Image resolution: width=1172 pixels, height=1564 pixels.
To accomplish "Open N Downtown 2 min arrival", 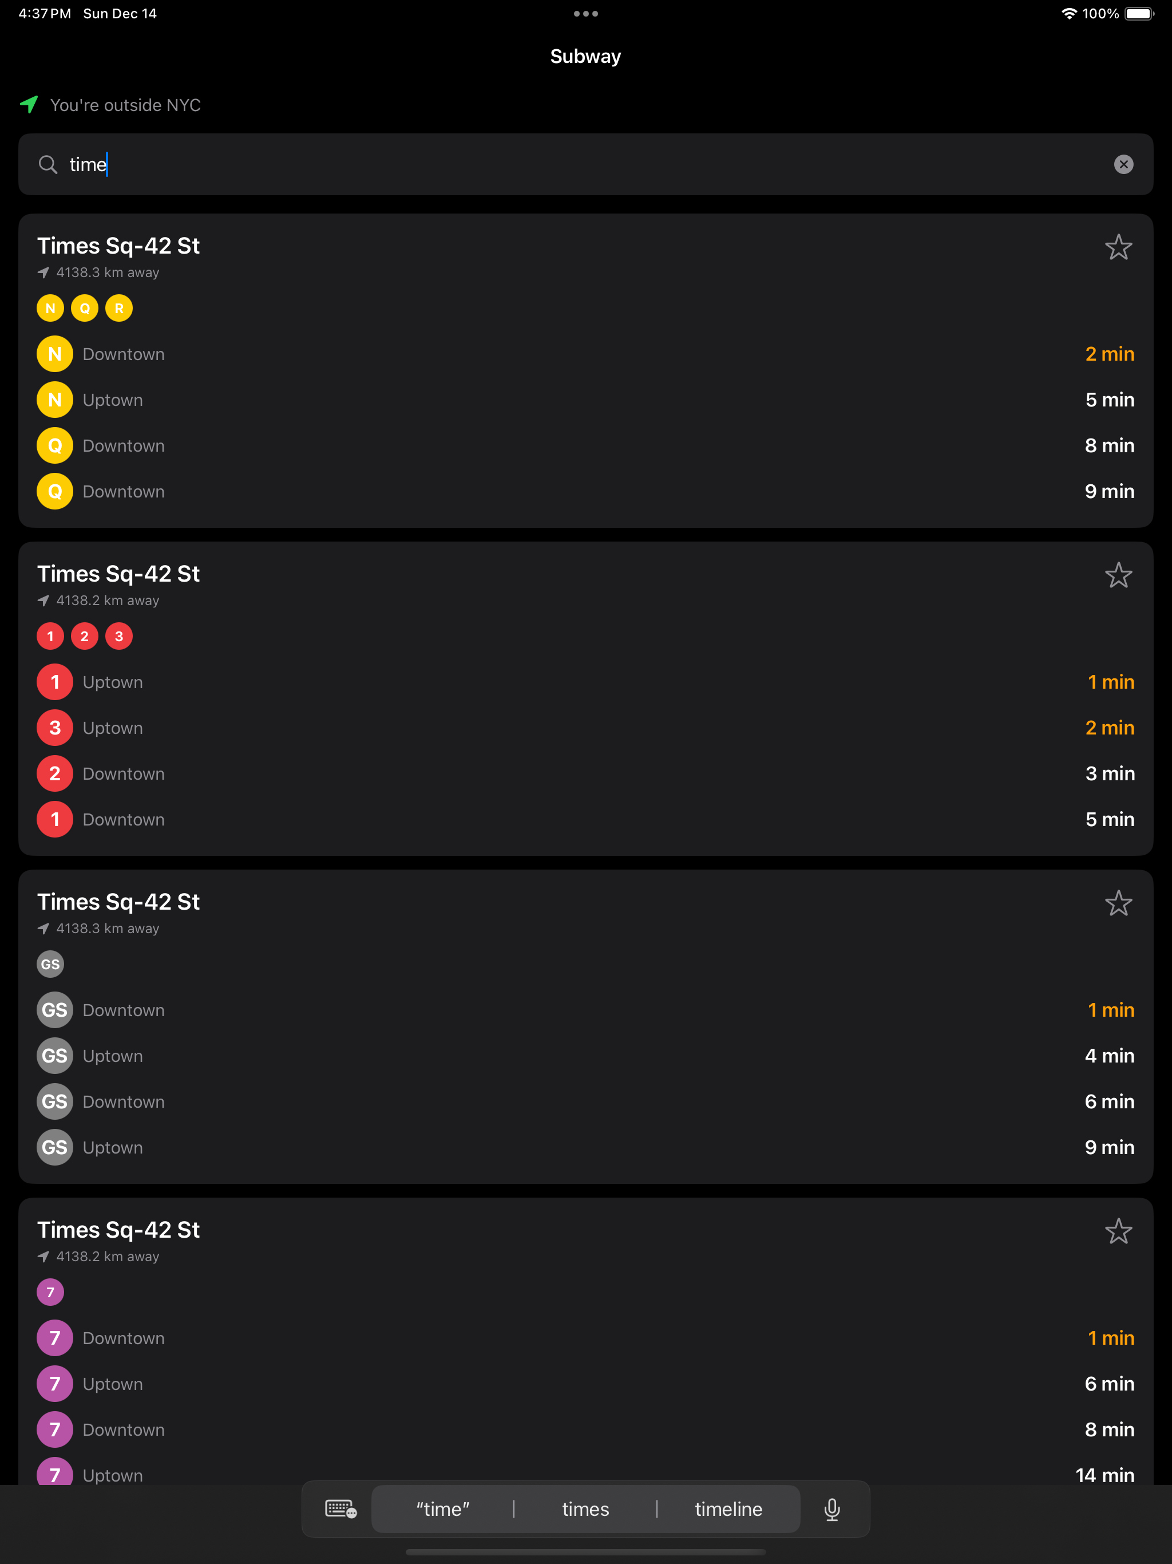I will 585,354.
